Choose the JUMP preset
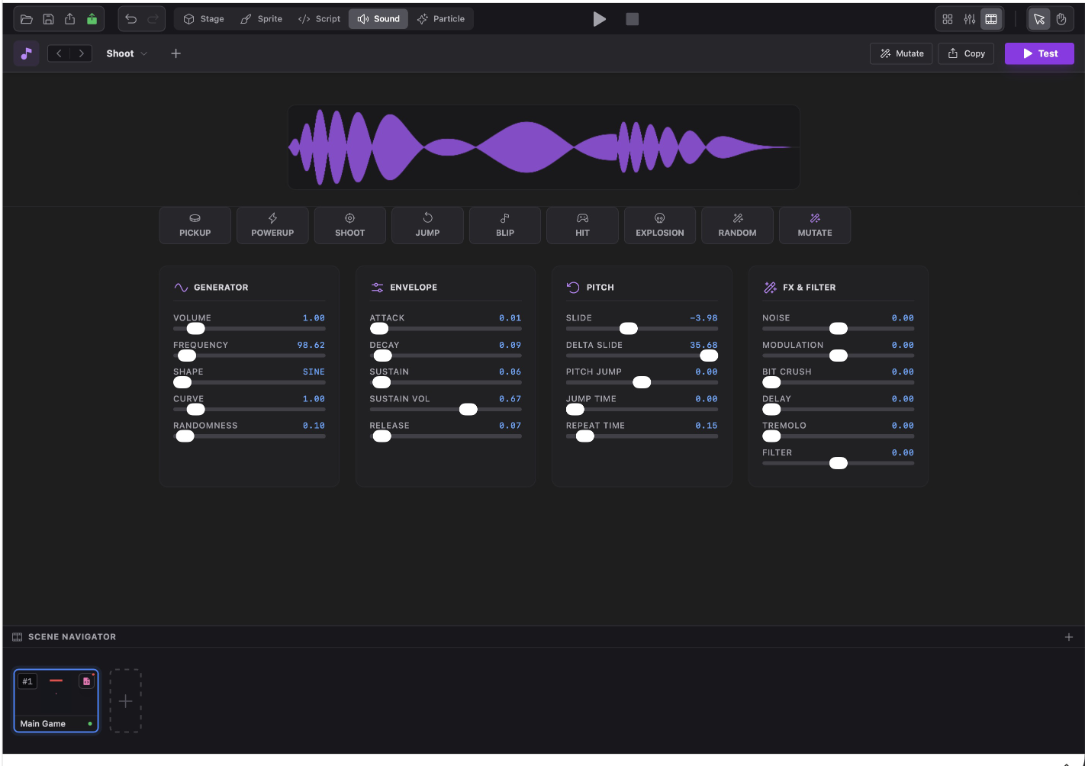This screenshot has height=766, width=1085. click(x=427, y=225)
